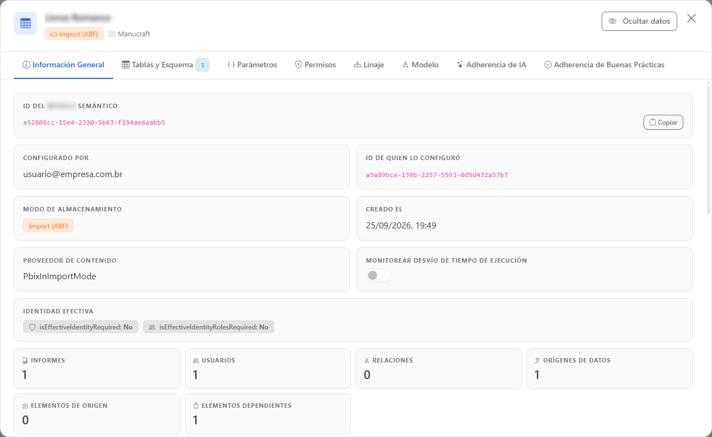Go to the Linaje tab
712x437 pixels.
pos(369,65)
